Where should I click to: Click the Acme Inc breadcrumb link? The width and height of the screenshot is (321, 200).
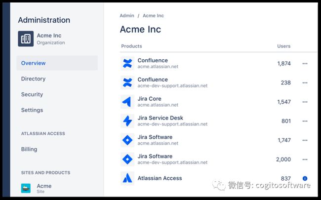153,16
